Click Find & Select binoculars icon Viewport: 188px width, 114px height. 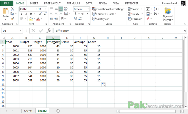155,14
